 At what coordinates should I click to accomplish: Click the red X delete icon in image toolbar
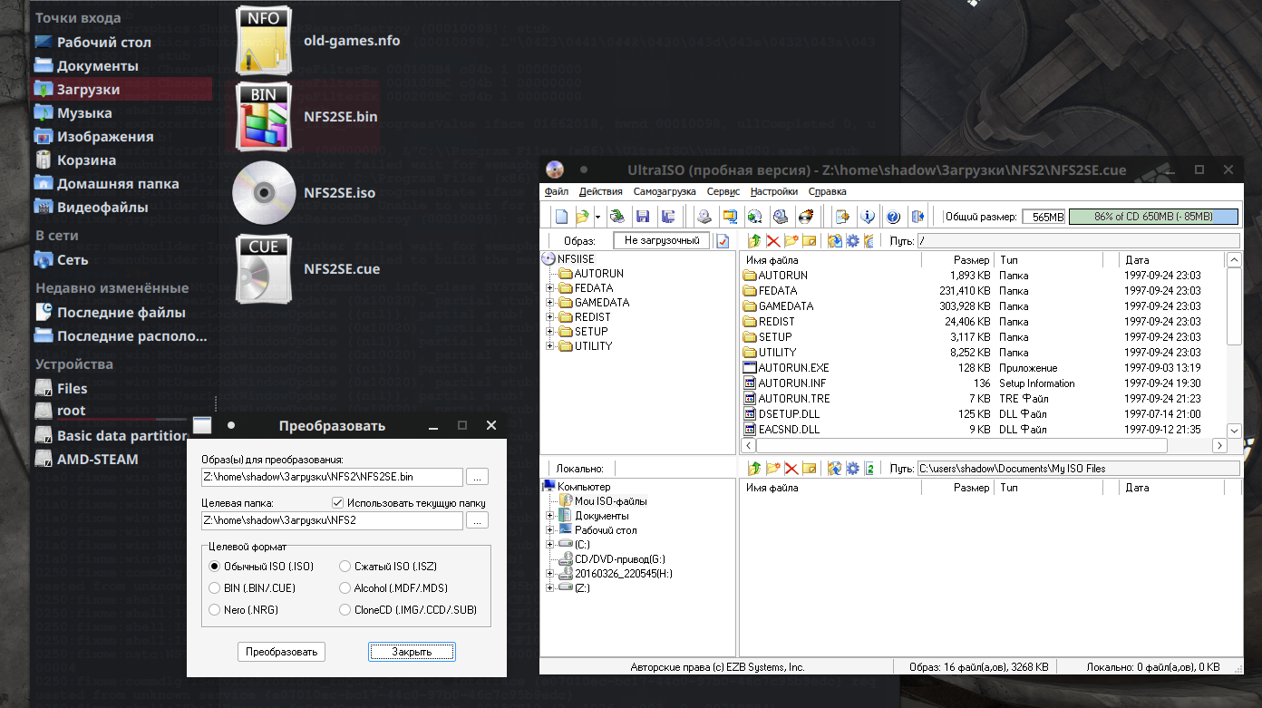coord(772,240)
